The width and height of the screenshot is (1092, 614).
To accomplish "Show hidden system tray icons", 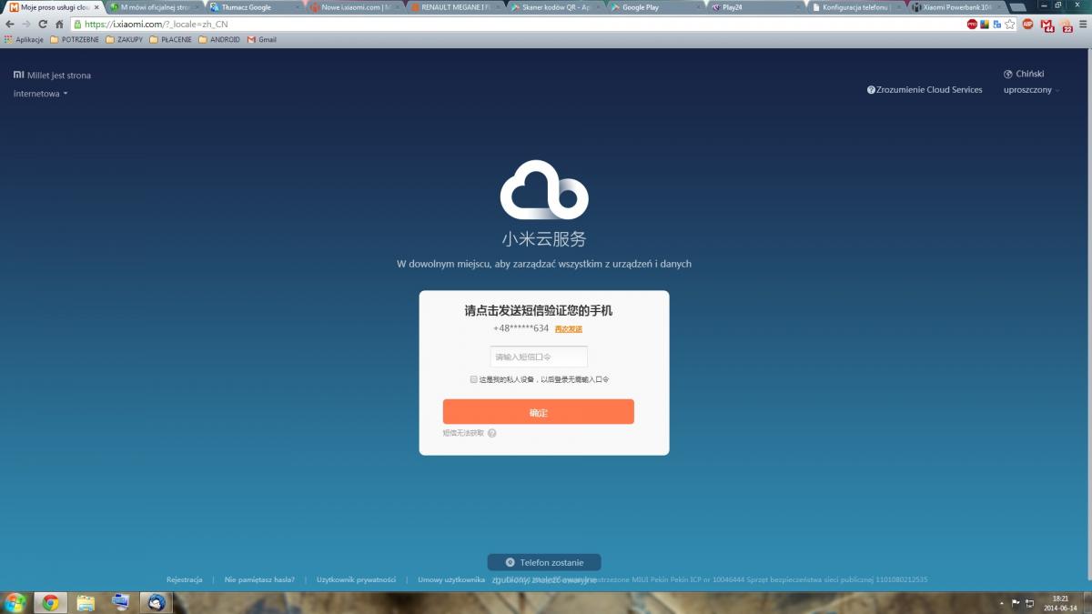I will coord(1002,603).
